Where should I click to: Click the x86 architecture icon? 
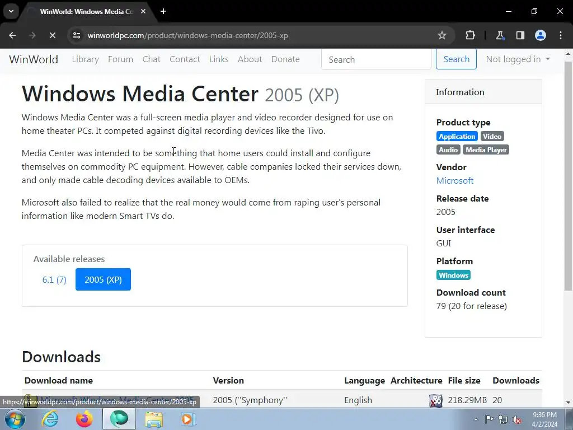pyautogui.click(x=435, y=400)
